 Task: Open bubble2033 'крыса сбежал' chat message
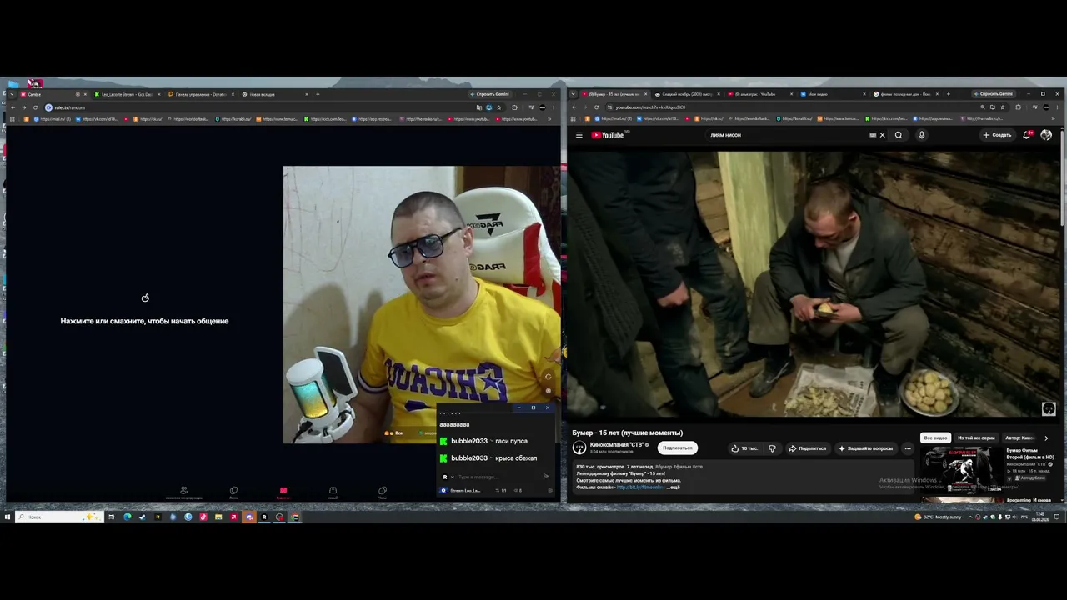(493, 458)
